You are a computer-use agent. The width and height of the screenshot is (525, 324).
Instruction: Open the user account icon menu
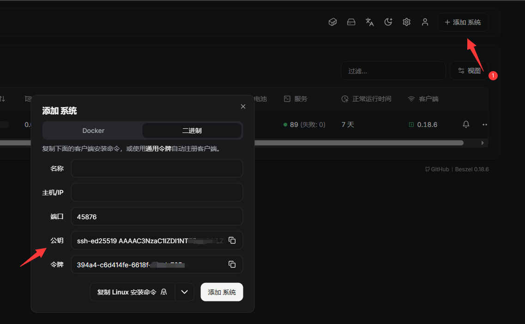425,22
